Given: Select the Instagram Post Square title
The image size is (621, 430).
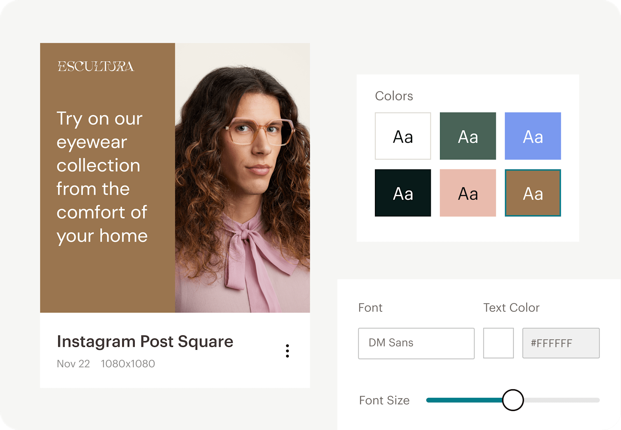Looking at the screenshot, I should coord(145,342).
